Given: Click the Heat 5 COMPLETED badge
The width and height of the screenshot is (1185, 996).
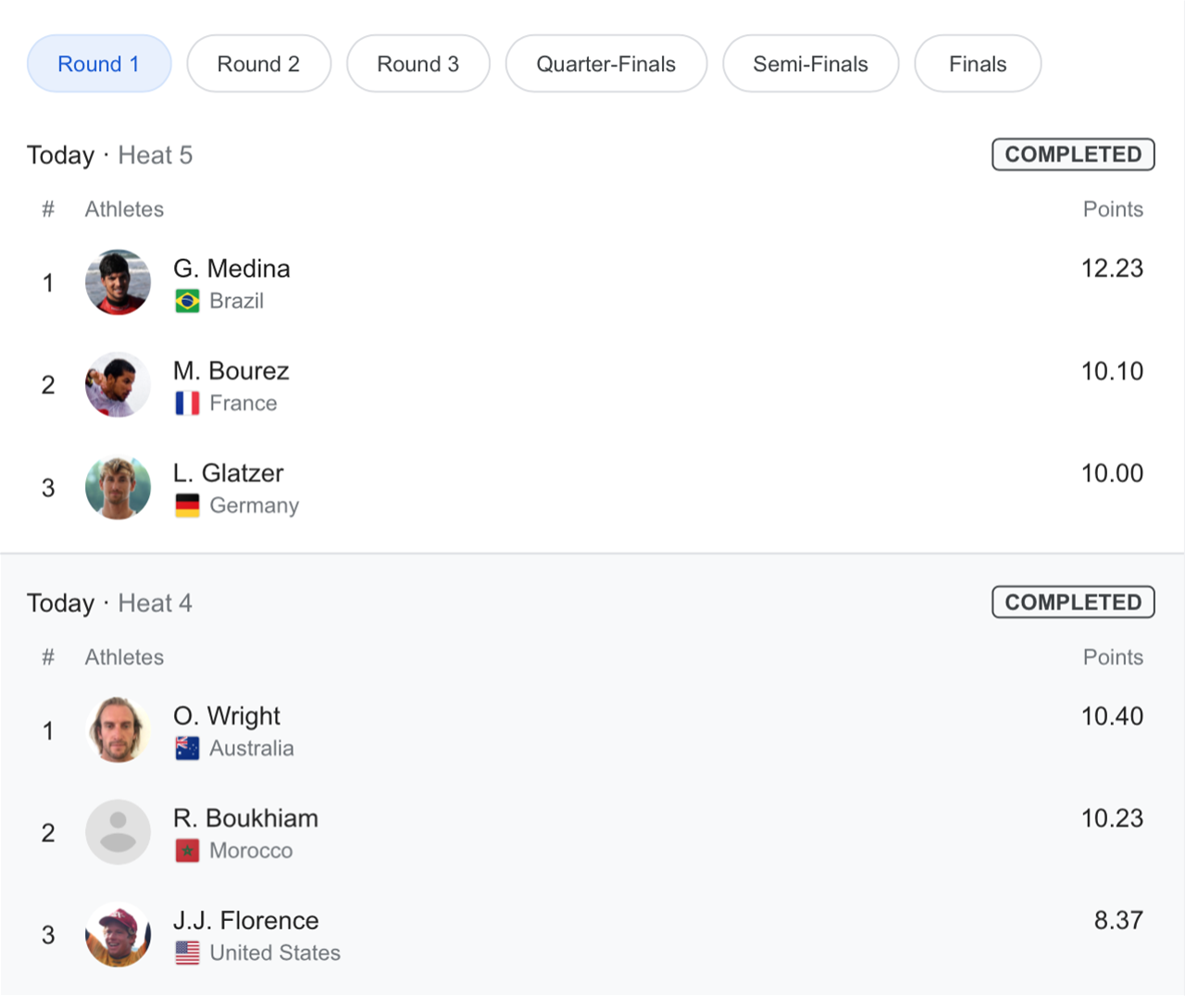Looking at the screenshot, I should click(x=1073, y=155).
